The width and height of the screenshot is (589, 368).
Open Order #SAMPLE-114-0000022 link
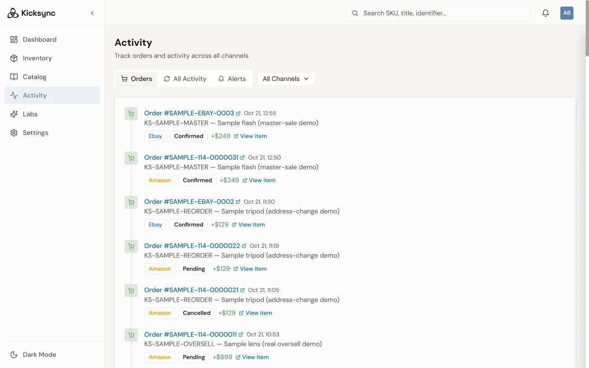pyautogui.click(x=195, y=246)
